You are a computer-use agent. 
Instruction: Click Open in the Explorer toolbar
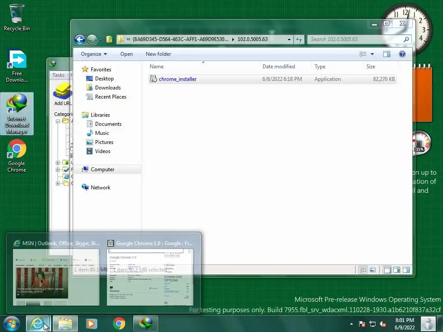click(126, 54)
